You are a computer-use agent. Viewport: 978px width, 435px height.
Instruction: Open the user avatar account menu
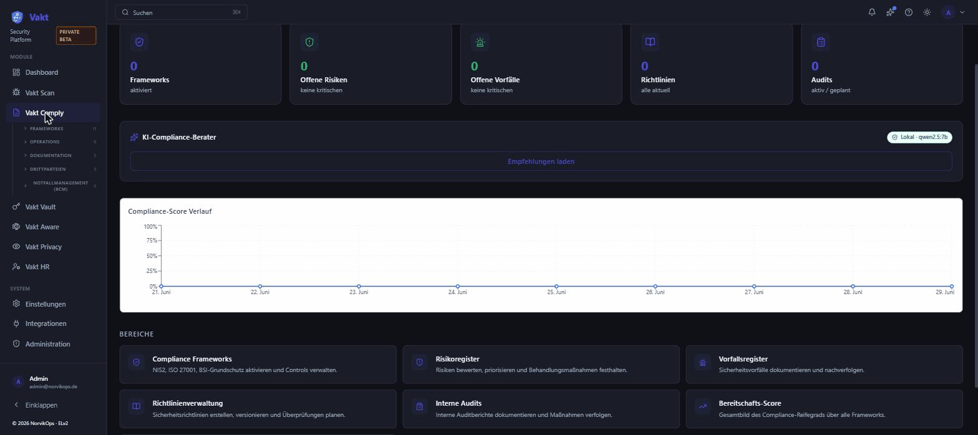click(953, 12)
